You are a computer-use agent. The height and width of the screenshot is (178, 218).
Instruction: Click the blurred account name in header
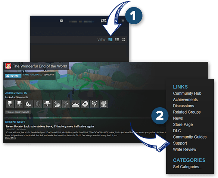point(82,22)
